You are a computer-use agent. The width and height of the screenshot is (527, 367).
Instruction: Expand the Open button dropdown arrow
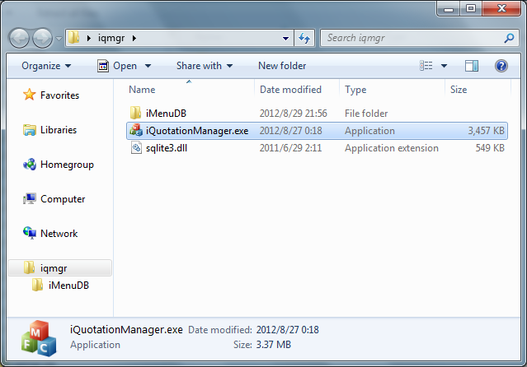(x=148, y=66)
